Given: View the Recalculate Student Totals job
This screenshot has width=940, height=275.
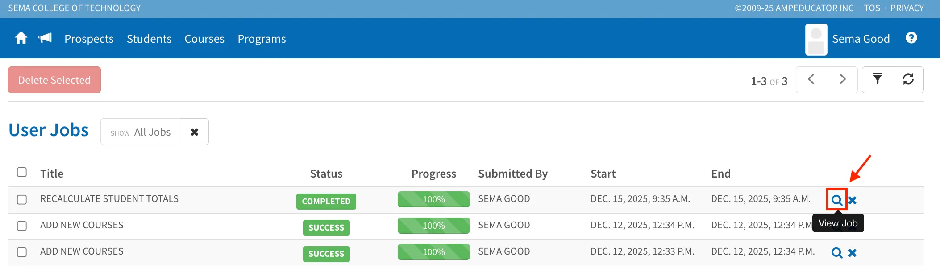Looking at the screenshot, I should [x=837, y=200].
